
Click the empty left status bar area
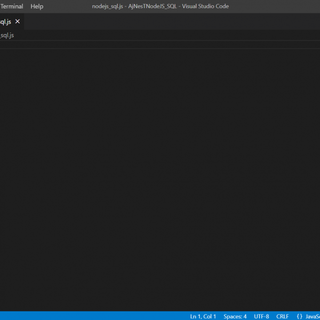point(80,316)
